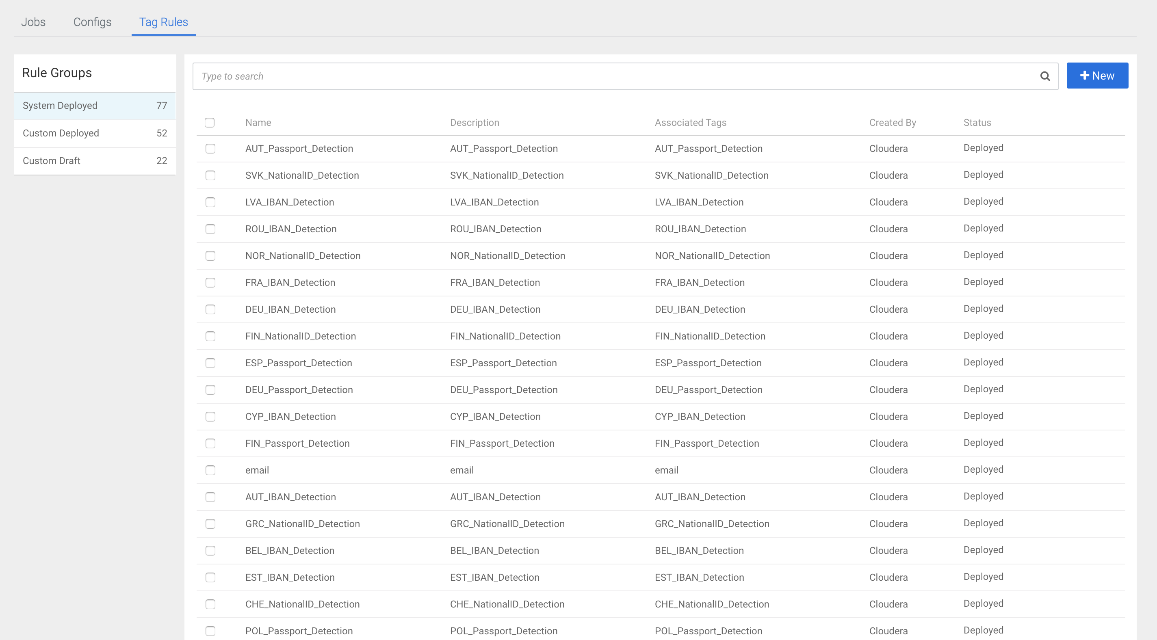Select the Jobs tab icon
1157x640 pixels.
pyautogui.click(x=33, y=21)
